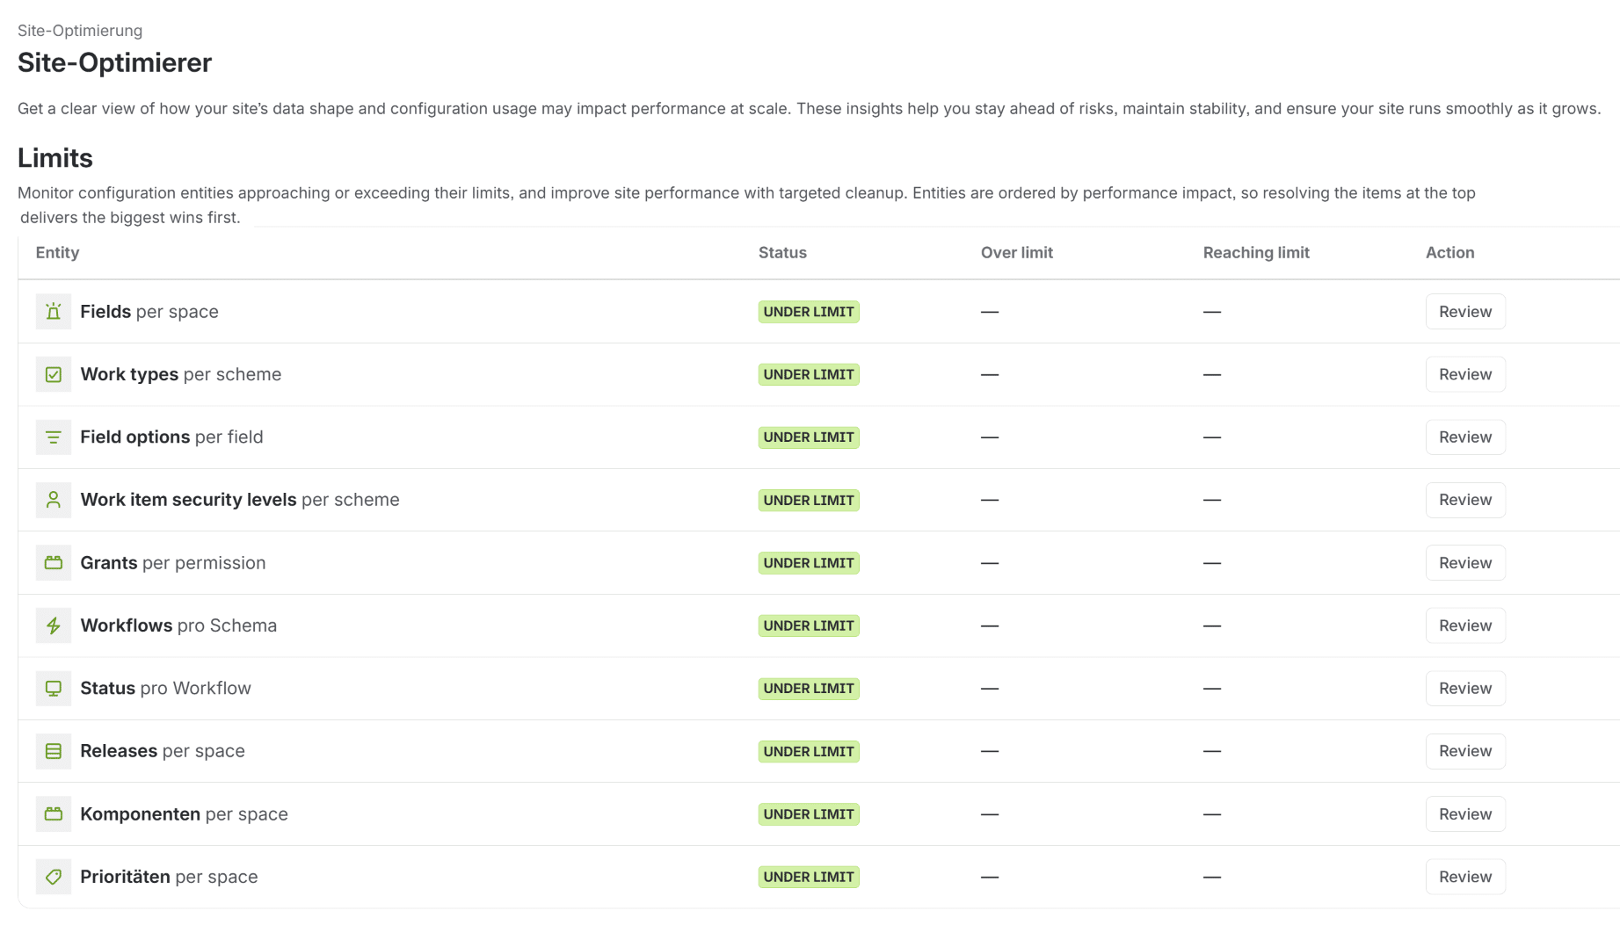Viewport: 1620px width, 925px height.
Task: Select the Field options per field label
Action: point(171,437)
